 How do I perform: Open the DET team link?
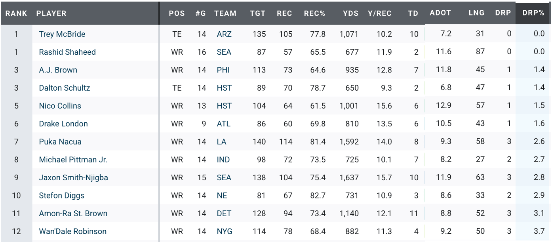click(x=224, y=213)
